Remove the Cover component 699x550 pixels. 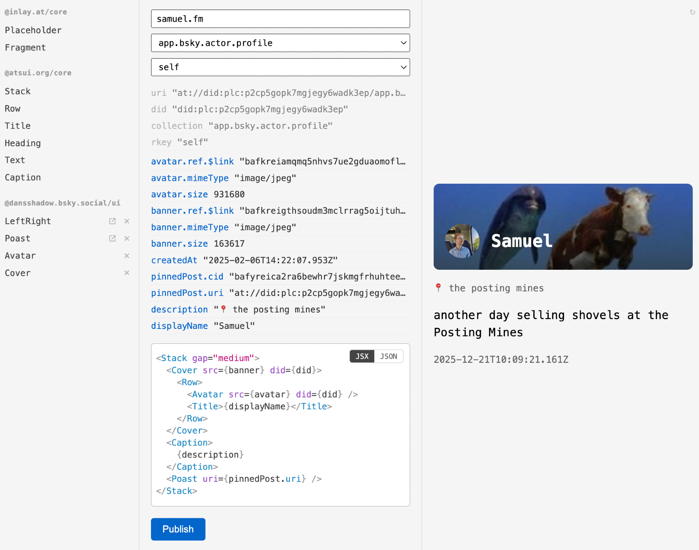(x=127, y=273)
